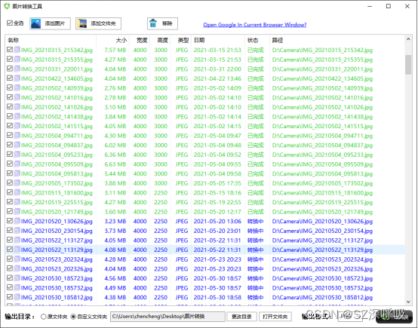The height and width of the screenshot is (328, 418).
Task: Click the 更改目录 button
Action: coord(241,317)
